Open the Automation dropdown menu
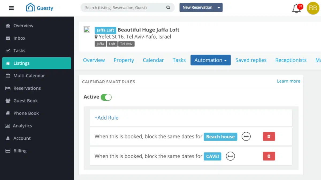The height and width of the screenshot is (180, 321). [x=210, y=60]
